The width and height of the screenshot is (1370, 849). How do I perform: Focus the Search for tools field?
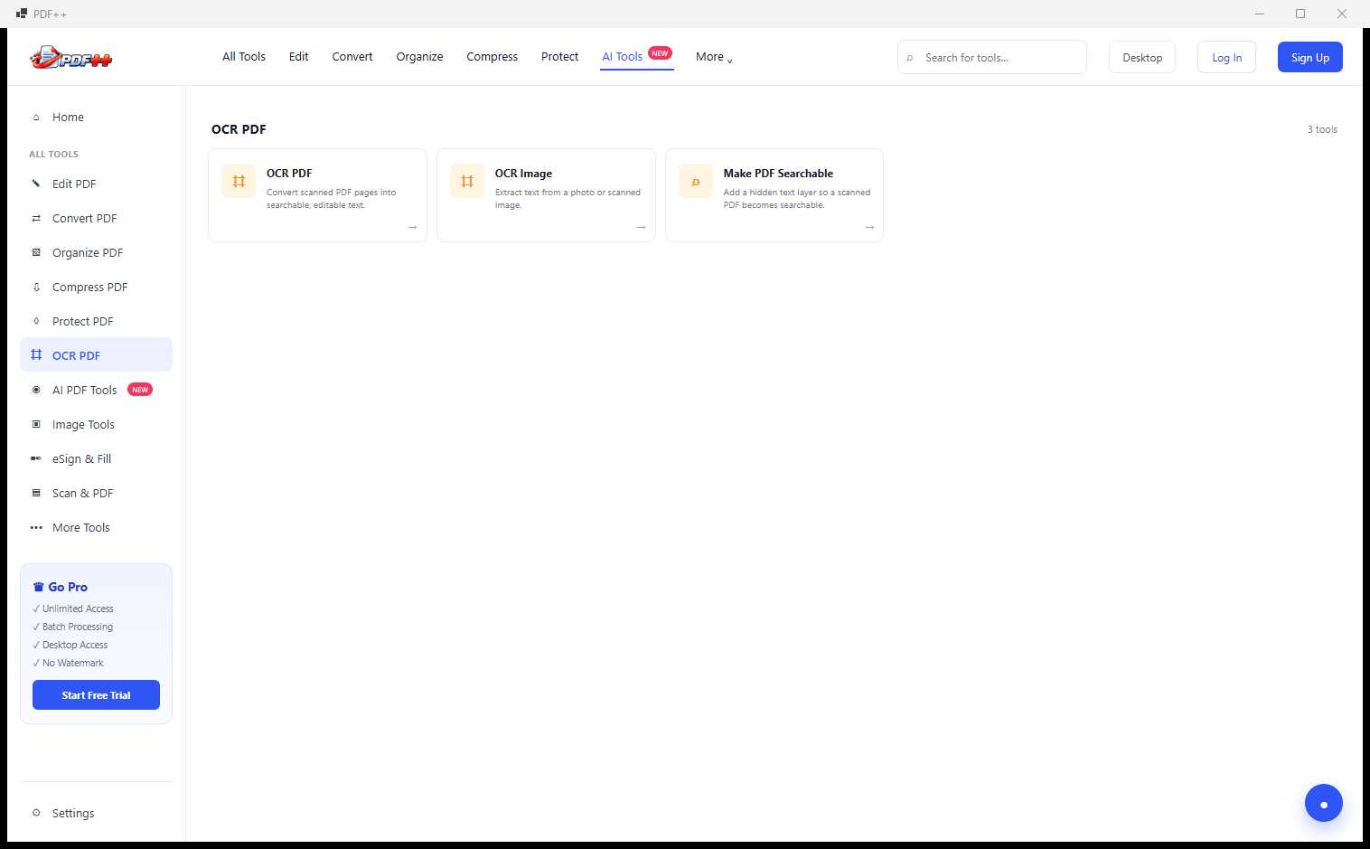click(x=992, y=57)
